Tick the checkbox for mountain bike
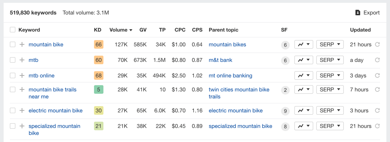This screenshot has width=390, height=142. (x=13, y=45)
